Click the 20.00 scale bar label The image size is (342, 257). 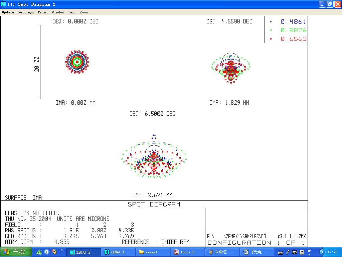[37, 64]
